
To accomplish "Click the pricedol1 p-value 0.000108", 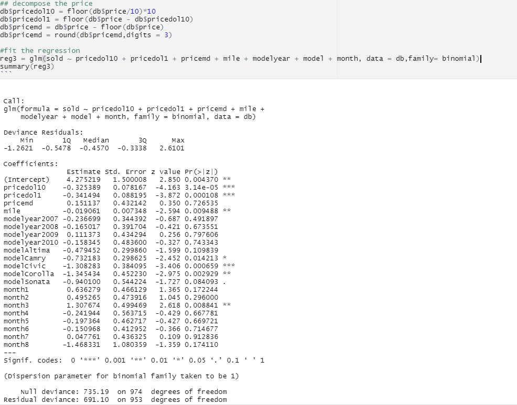I will [201, 195].
